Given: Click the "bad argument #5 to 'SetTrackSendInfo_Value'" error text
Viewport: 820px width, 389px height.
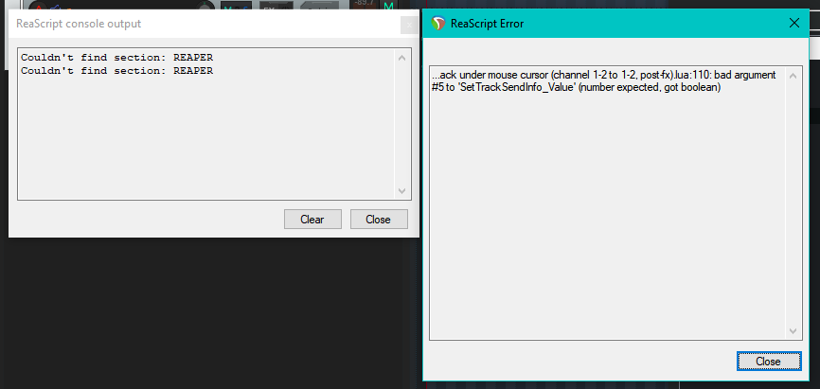Looking at the screenshot, I should point(603,81).
